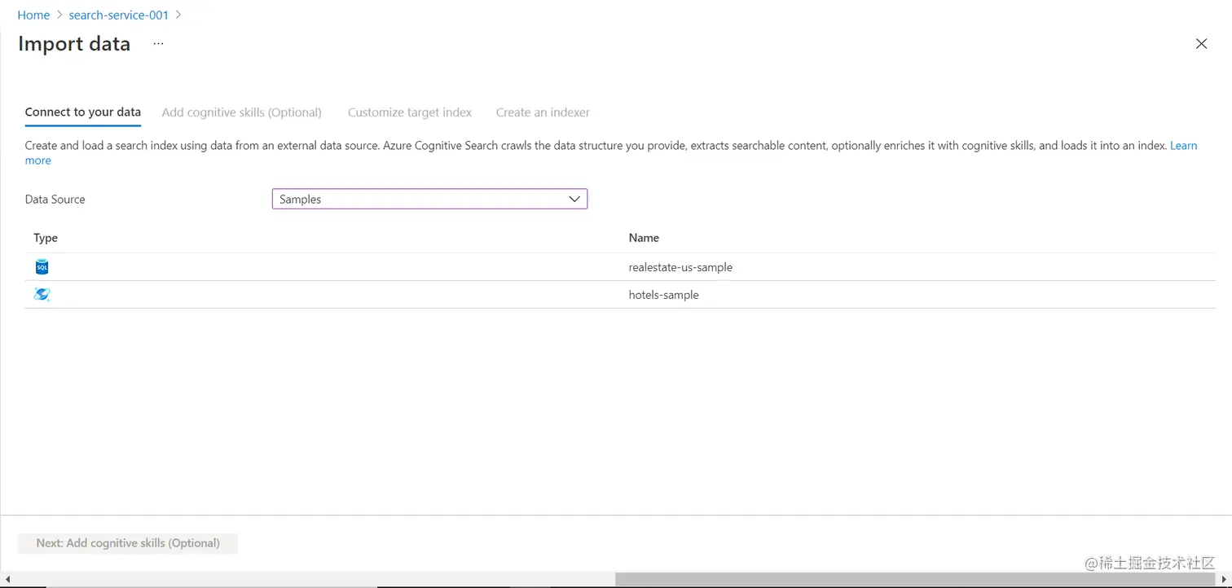Open the ellipsis menu beside Import data
The image size is (1232, 588).
point(158,44)
